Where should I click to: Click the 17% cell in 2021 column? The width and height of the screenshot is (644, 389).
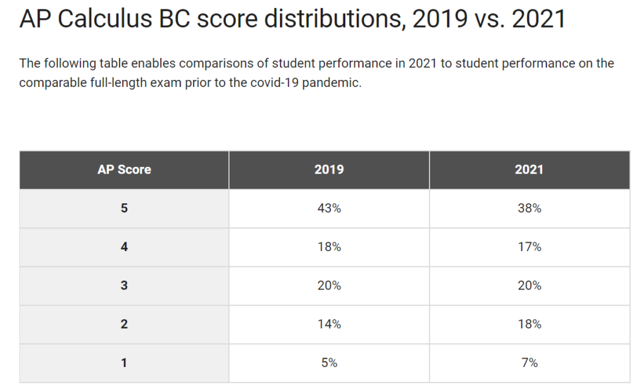(529, 247)
